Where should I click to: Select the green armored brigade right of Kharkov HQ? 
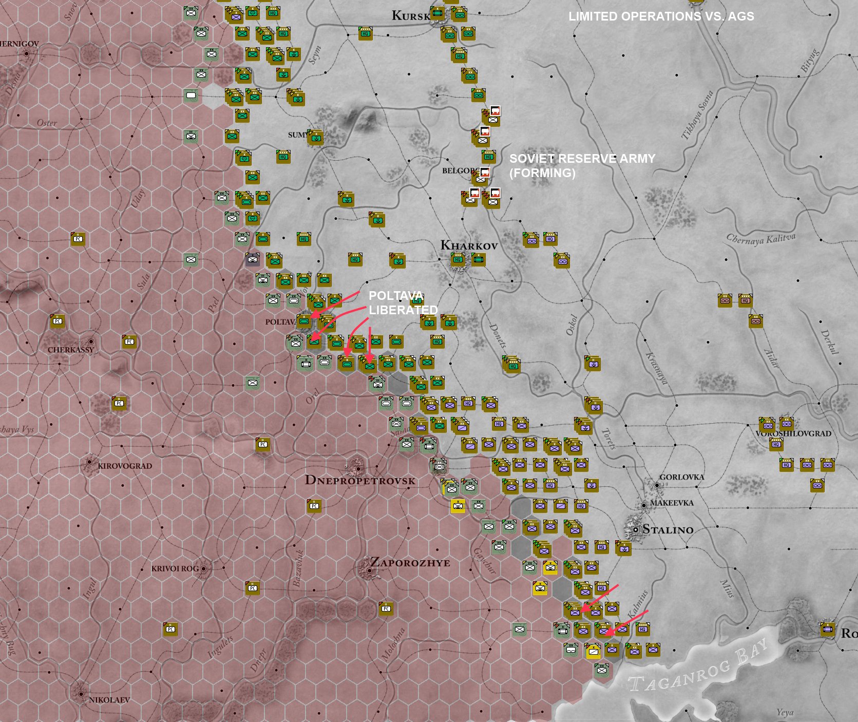click(478, 259)
